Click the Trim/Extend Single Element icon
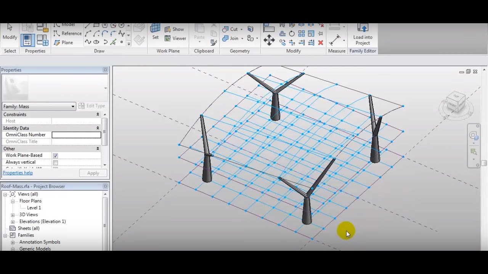Screen dimensions: 488x274 click(x=302, y=43)
